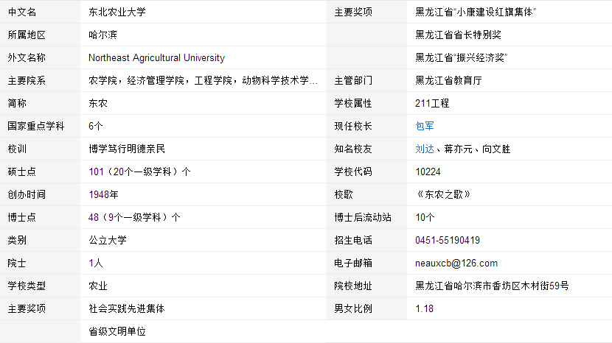The image size is (612, 343).
Task: Click the 学校代码 label
Action: click(x=353, y=171)
